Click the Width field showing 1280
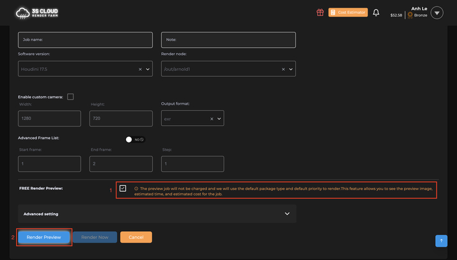The height and width of the screenshot is (260, 457). pos(50,118)
